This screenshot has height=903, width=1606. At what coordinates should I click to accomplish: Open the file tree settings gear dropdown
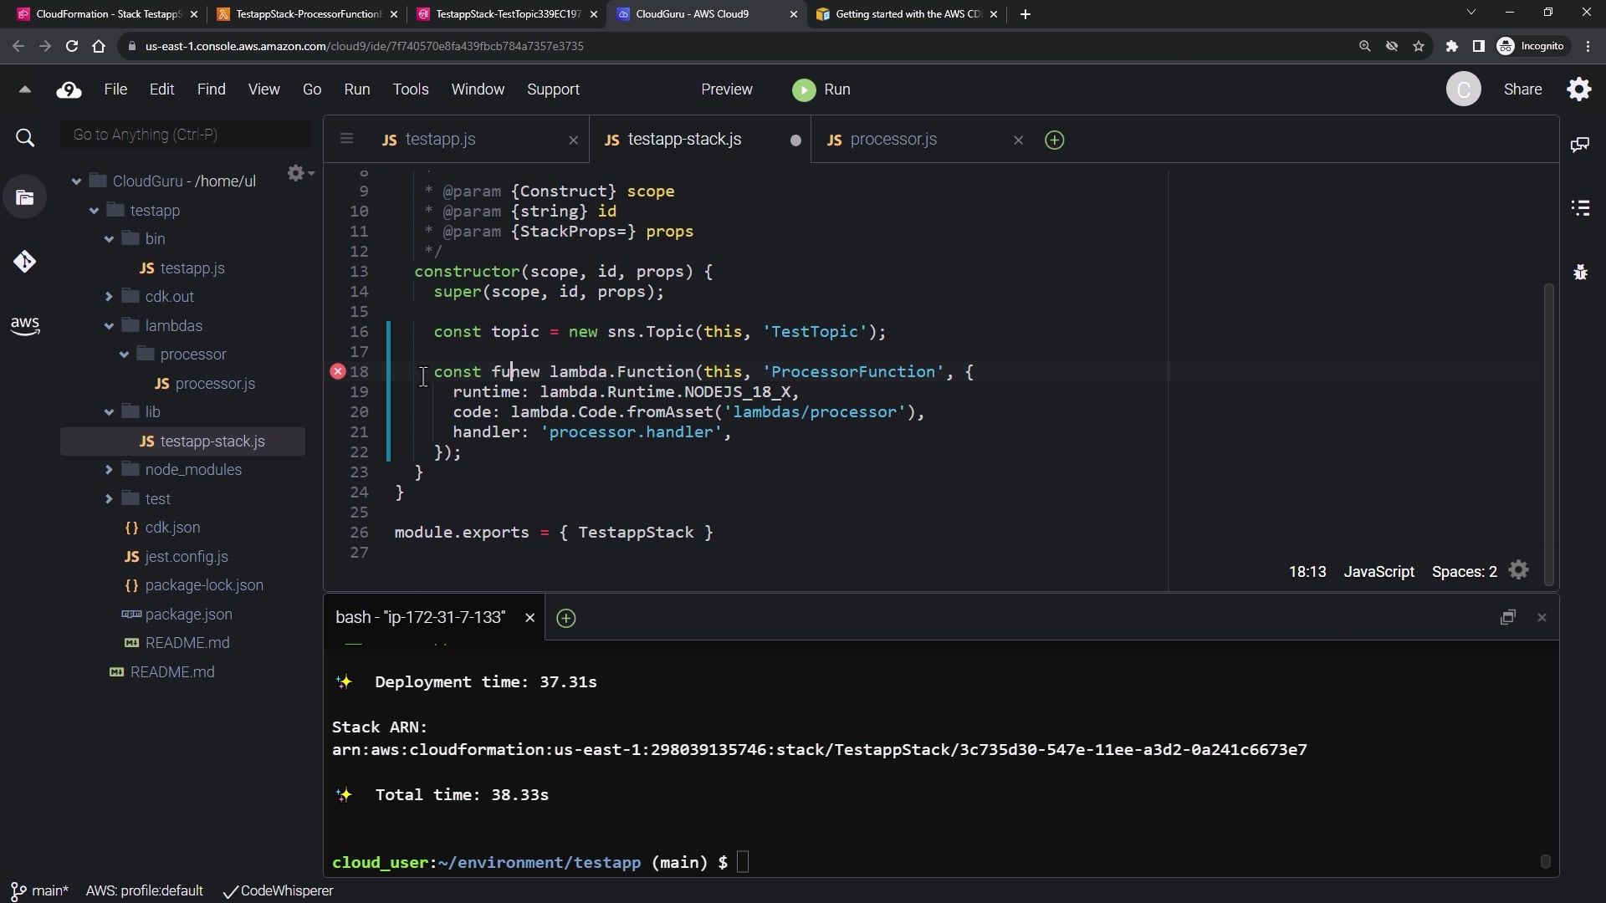coord(299,173)
